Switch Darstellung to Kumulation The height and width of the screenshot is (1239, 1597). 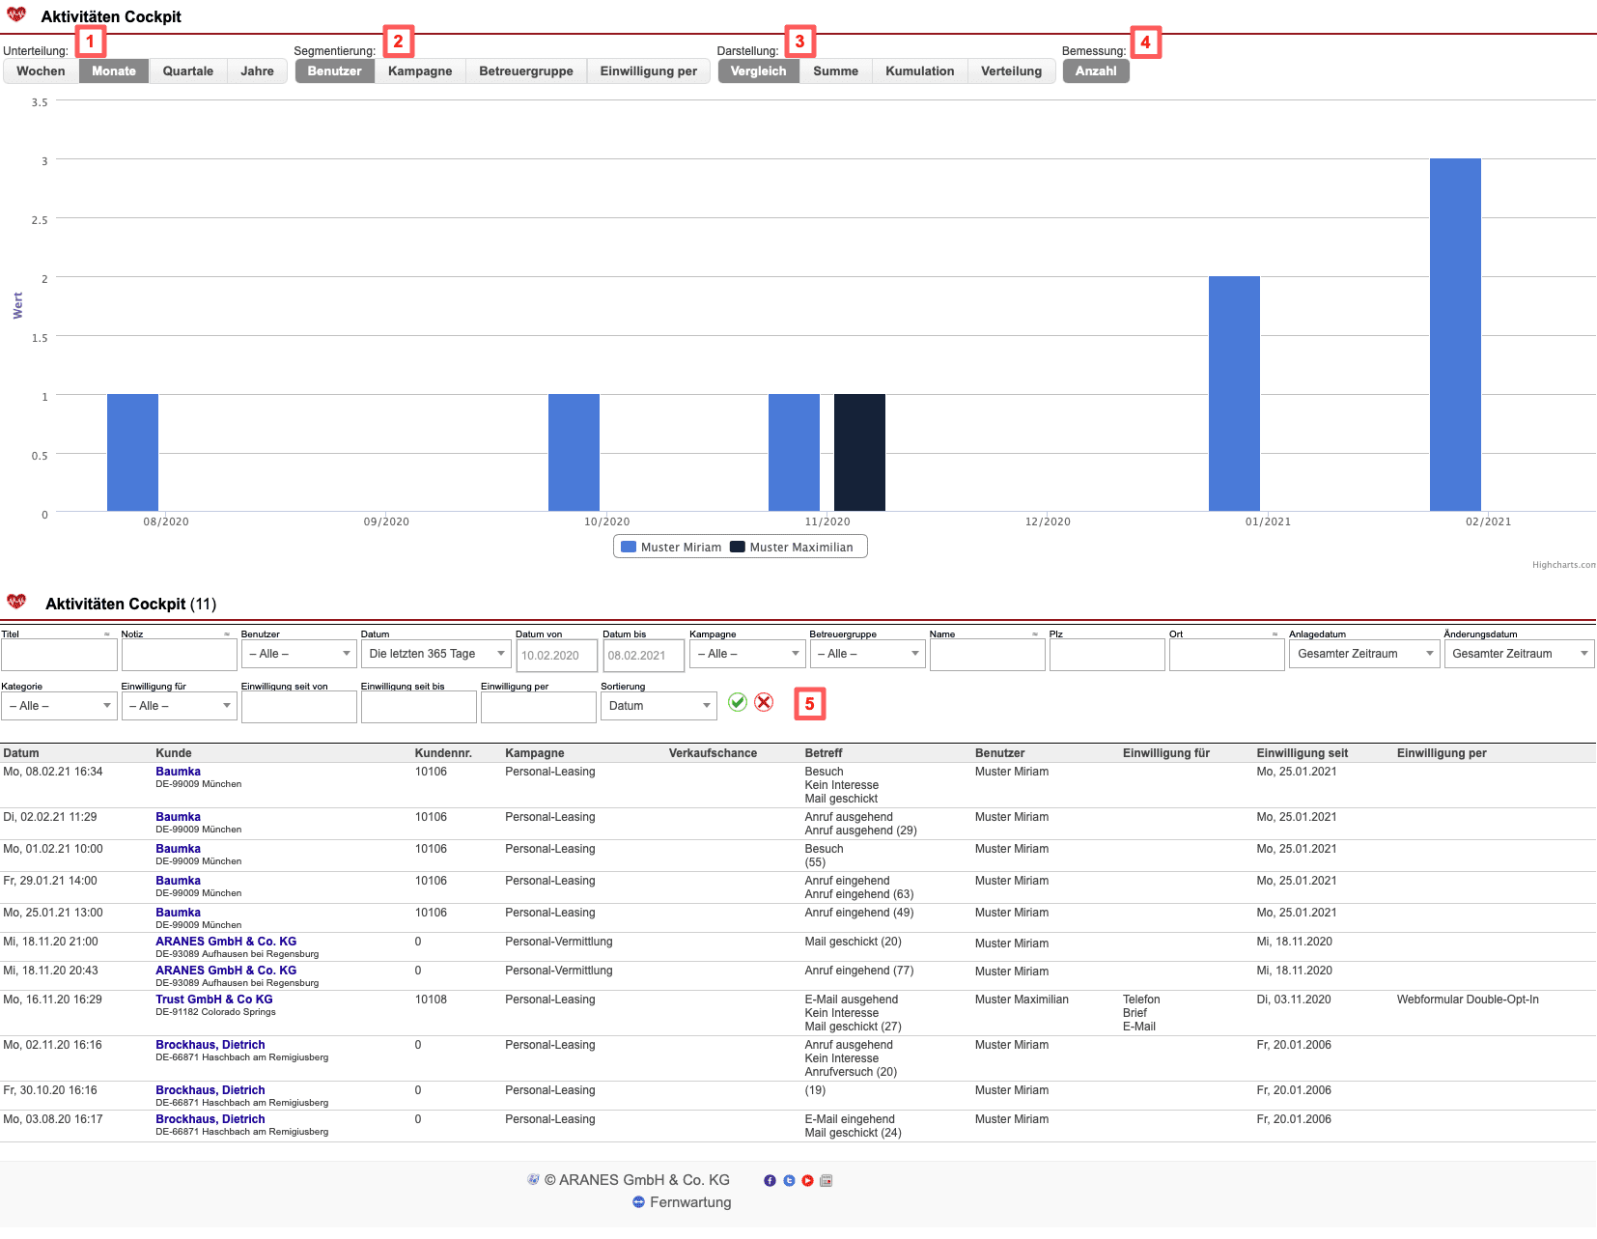[919, 70]
